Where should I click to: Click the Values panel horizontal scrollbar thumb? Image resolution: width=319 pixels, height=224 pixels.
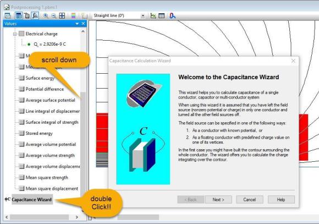[39, 217]
